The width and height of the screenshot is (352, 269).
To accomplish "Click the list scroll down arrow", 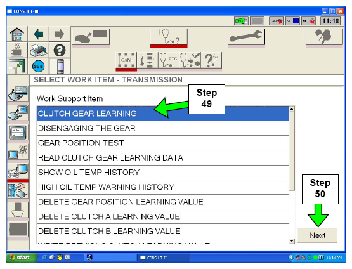I will click(x=292, y=241).
